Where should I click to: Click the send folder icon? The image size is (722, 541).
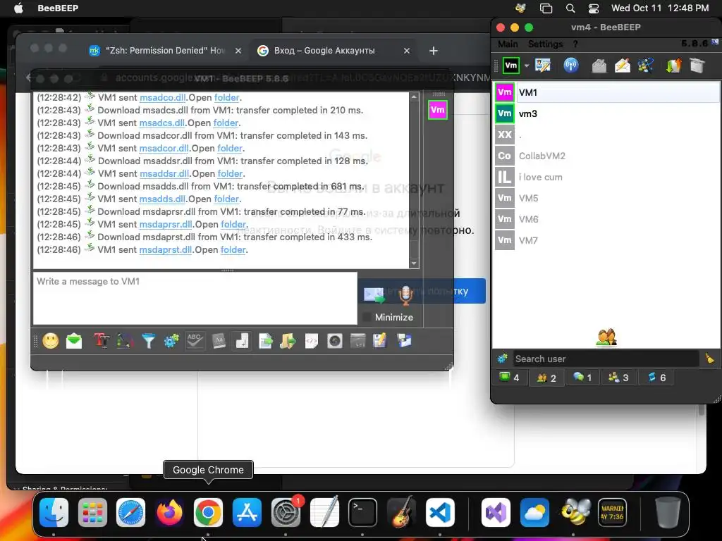click(x=288, y=341)
